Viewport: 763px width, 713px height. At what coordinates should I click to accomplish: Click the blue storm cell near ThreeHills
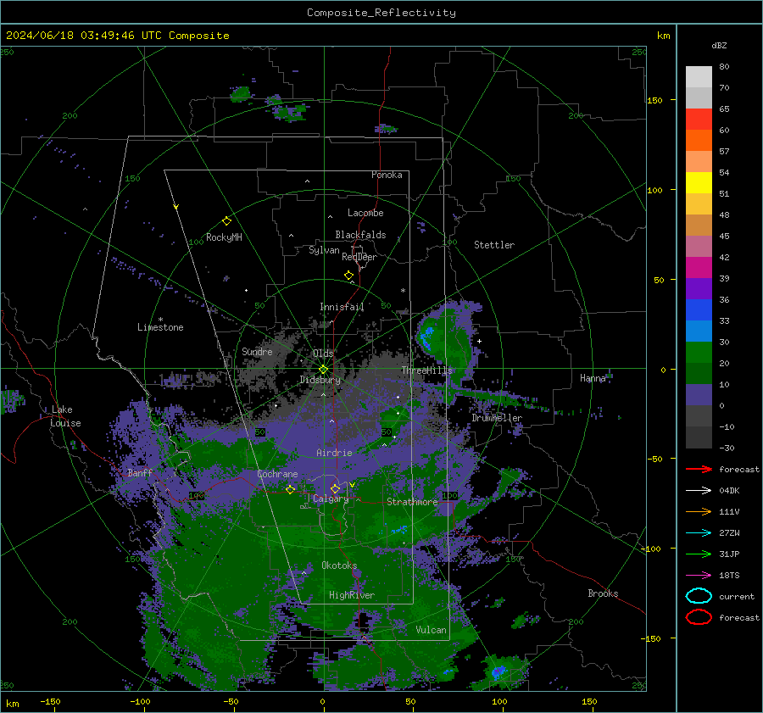click(x=426, y=337)
